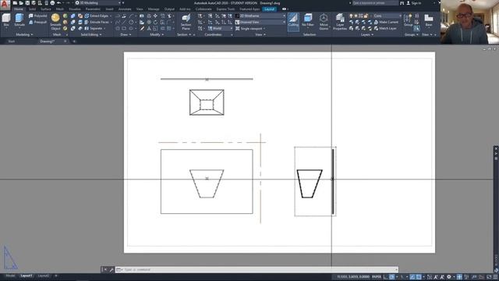Expand the Modify panel
499x281 pixels.
pos(157,34)
